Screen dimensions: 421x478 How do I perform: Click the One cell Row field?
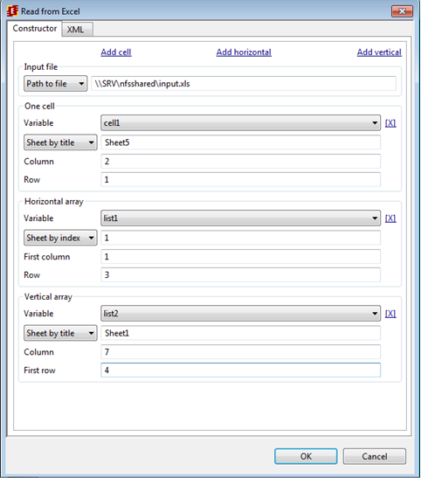click(x=240, y=179)
